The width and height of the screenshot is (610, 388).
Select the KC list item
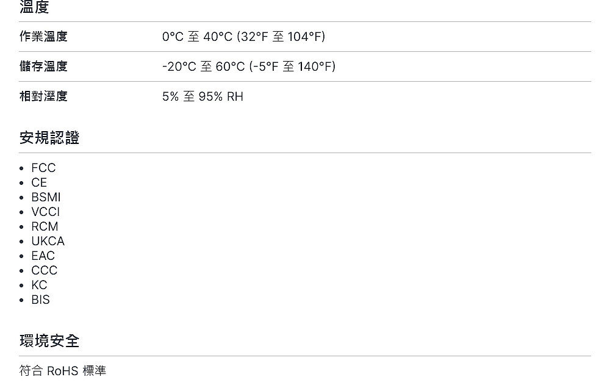pyautogui.click(x=39, y=286)
